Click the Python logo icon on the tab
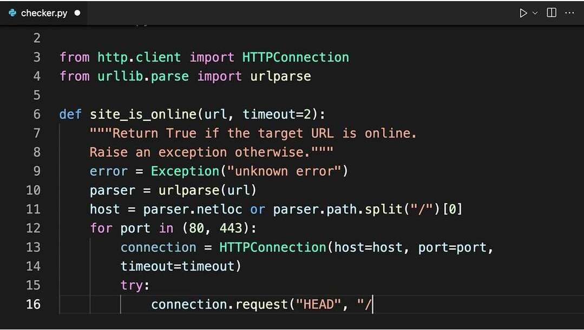Image resolution: width=584 pixels, height=330 pixels. click(x=12, y=12)
